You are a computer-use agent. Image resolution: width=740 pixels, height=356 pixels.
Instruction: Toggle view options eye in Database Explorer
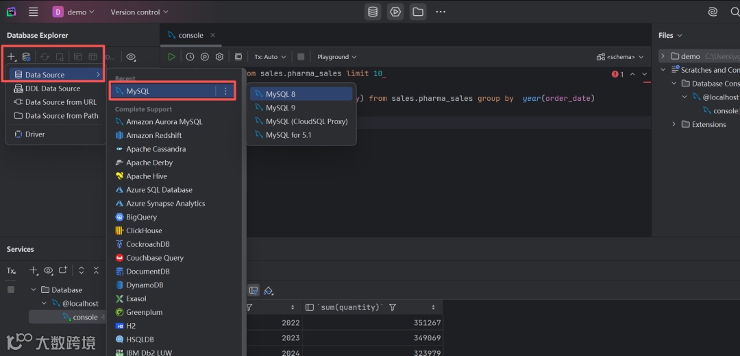pos(131,57)
